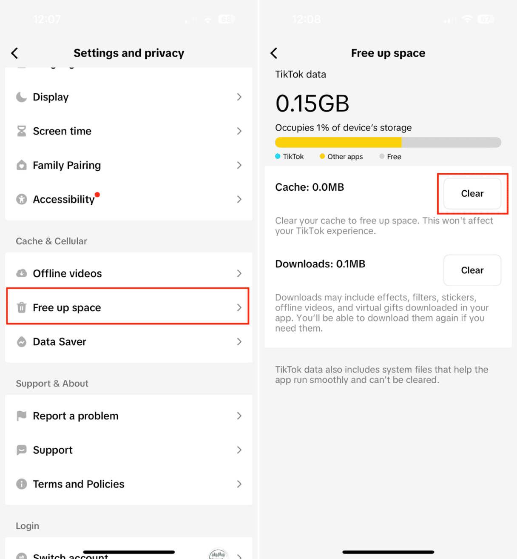Tap the Family Pairing house icon
Image resolution: width=517 pixels, height=559 pixels.
21,165
